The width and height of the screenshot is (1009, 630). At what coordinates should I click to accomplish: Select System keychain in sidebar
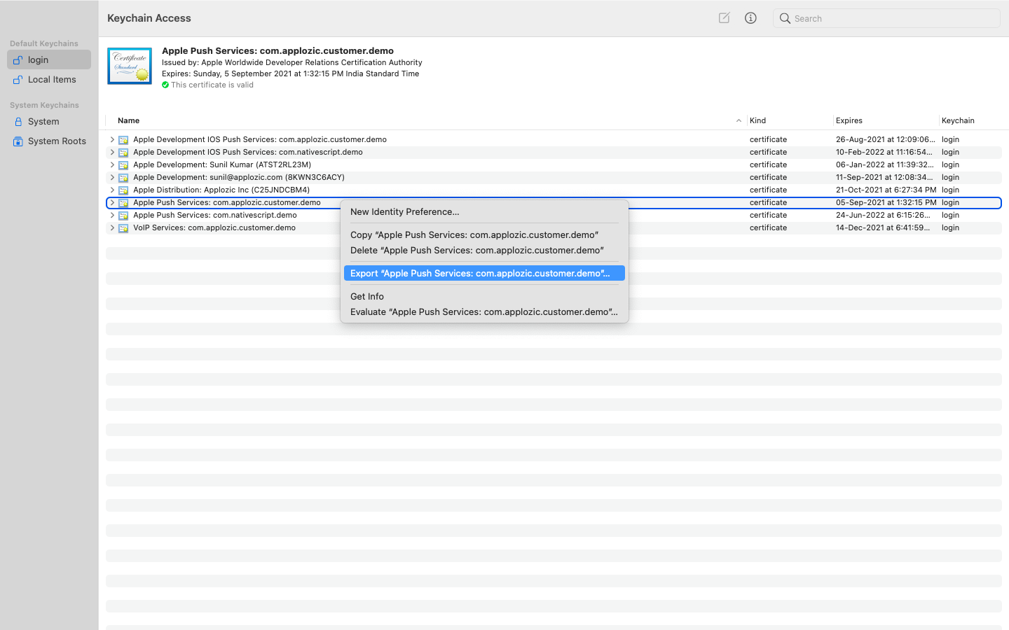click(x=49, y=121)
